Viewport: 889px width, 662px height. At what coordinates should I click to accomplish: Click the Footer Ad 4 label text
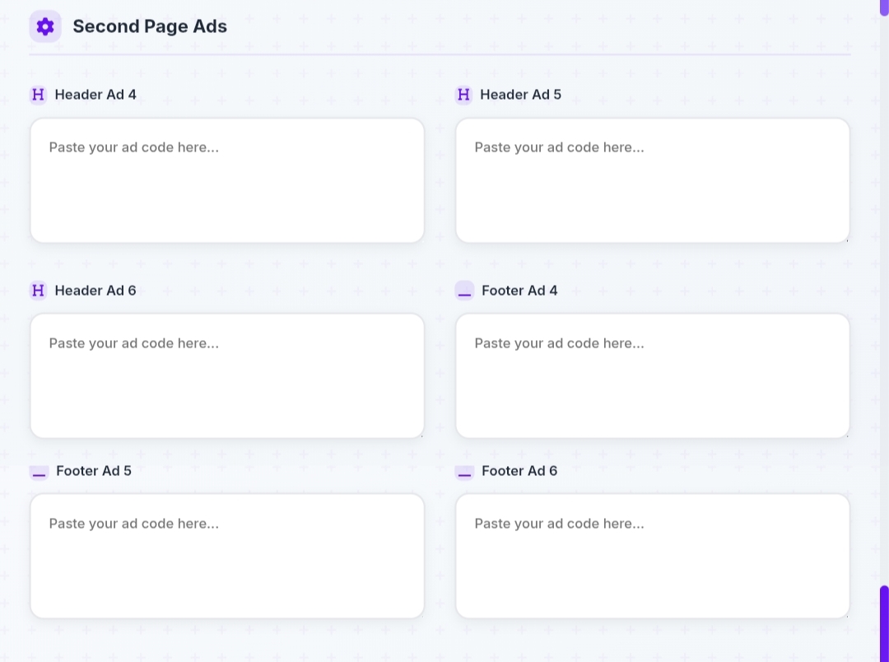(519, 291)
